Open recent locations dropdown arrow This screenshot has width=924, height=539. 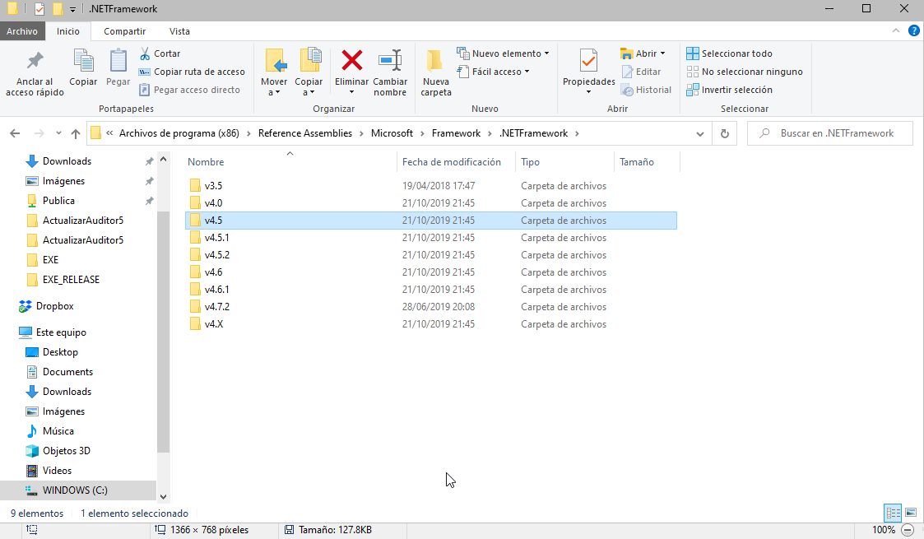coord(58,133)
